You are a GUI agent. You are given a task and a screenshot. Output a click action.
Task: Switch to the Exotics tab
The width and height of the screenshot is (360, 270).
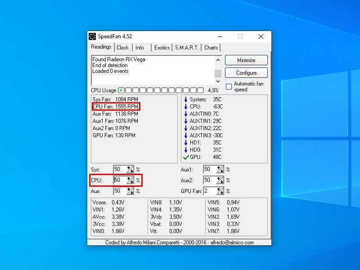162,48
